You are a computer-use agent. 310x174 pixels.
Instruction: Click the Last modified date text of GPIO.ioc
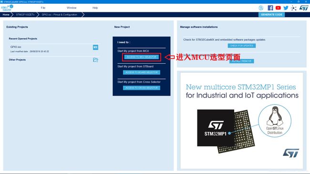30,51
